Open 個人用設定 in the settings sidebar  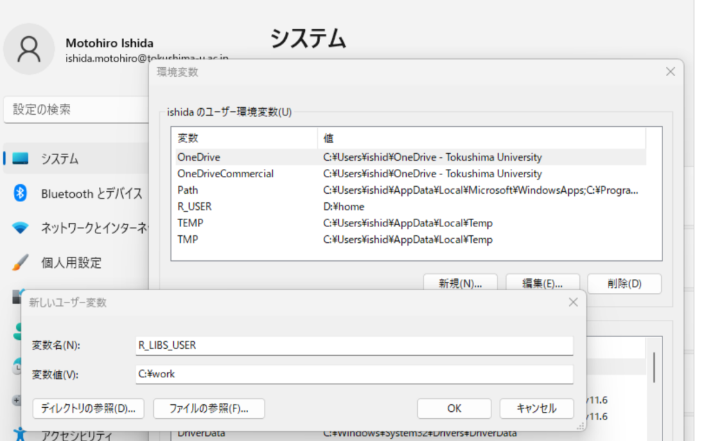(71, 262)
